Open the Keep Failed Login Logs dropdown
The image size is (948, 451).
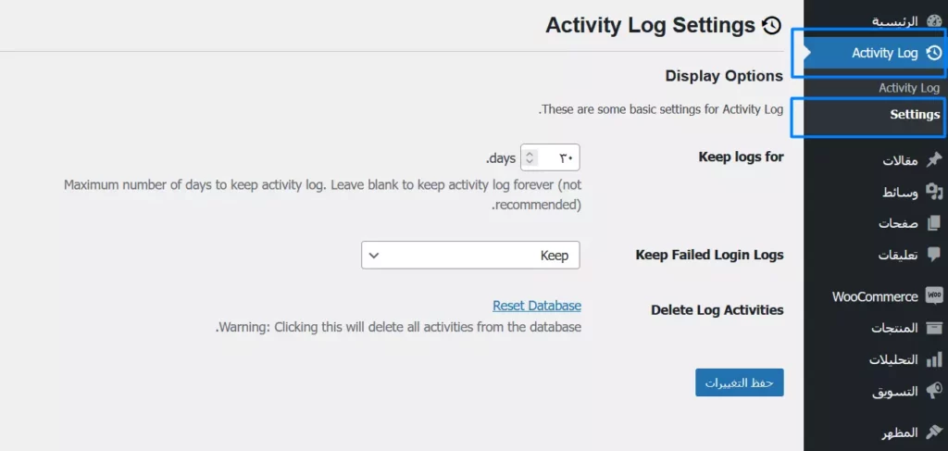[x=470, y=256]
